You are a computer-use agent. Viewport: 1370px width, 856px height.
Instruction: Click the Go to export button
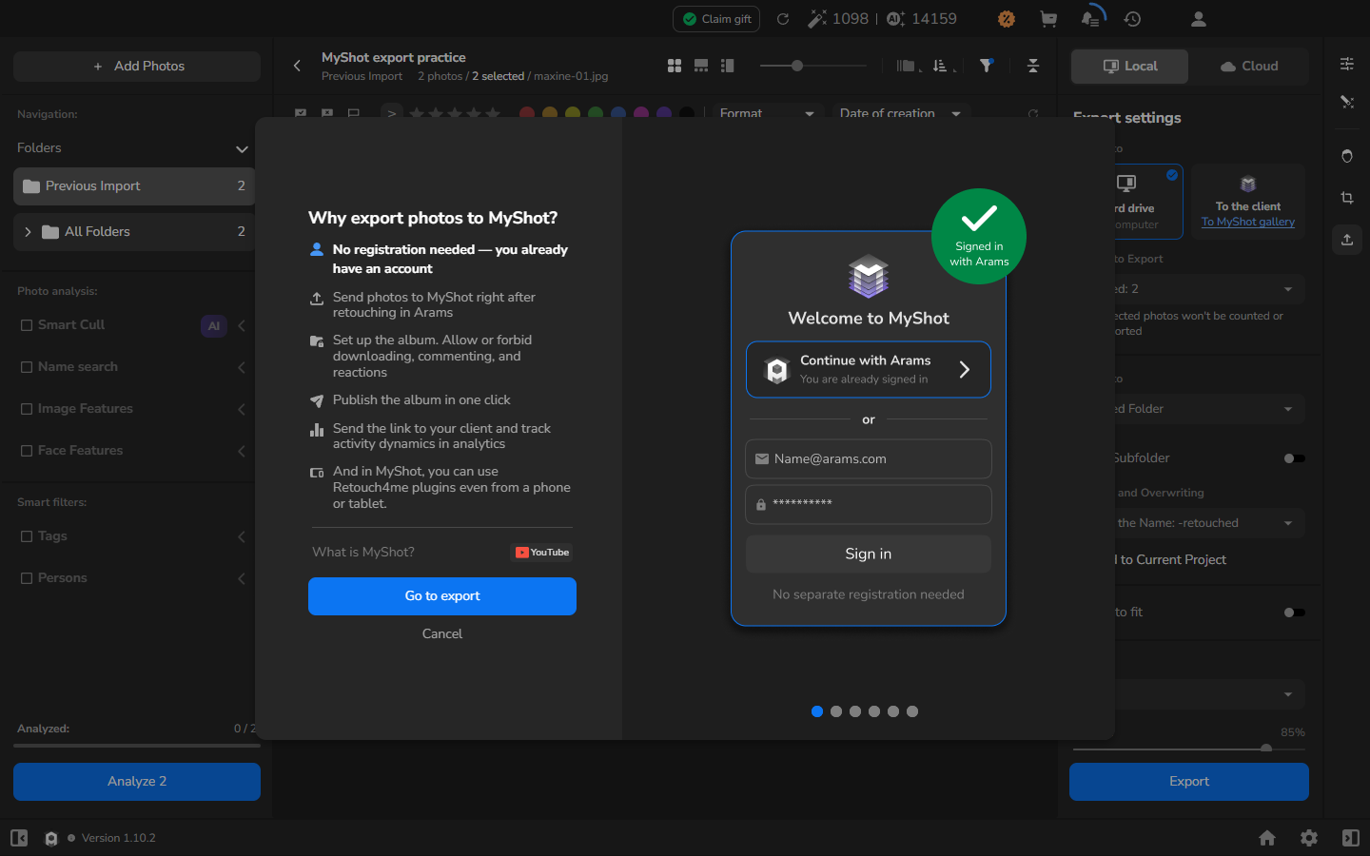pos(442,596)
